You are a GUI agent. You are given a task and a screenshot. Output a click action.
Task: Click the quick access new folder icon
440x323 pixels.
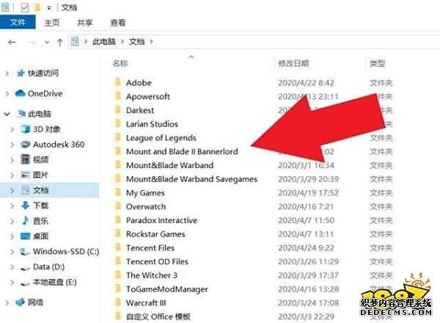37,7
